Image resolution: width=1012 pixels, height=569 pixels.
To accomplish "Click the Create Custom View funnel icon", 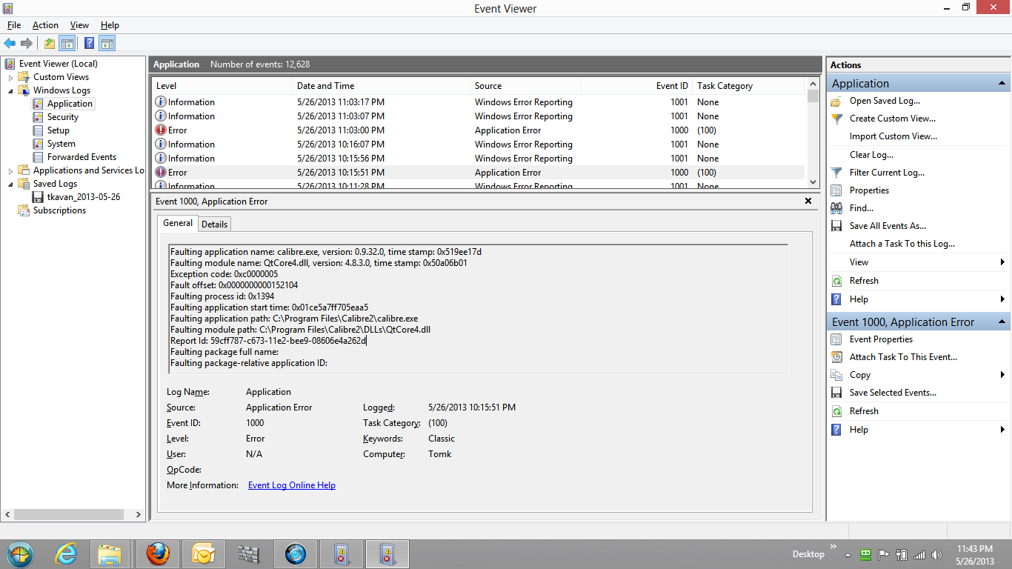I will [836, 119].
